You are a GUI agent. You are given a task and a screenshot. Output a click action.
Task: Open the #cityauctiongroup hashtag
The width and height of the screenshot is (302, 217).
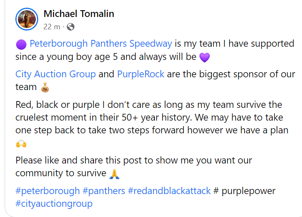pyautogui.click(x=54, y=203)
